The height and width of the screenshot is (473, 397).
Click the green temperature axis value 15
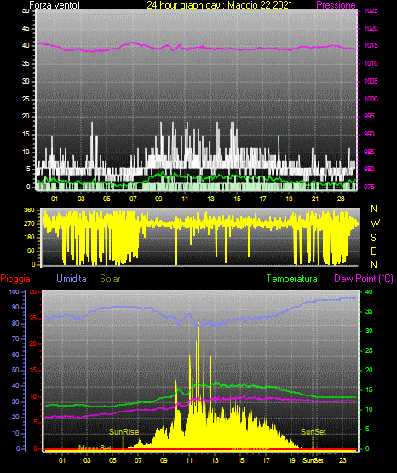[x=369, y=389]
